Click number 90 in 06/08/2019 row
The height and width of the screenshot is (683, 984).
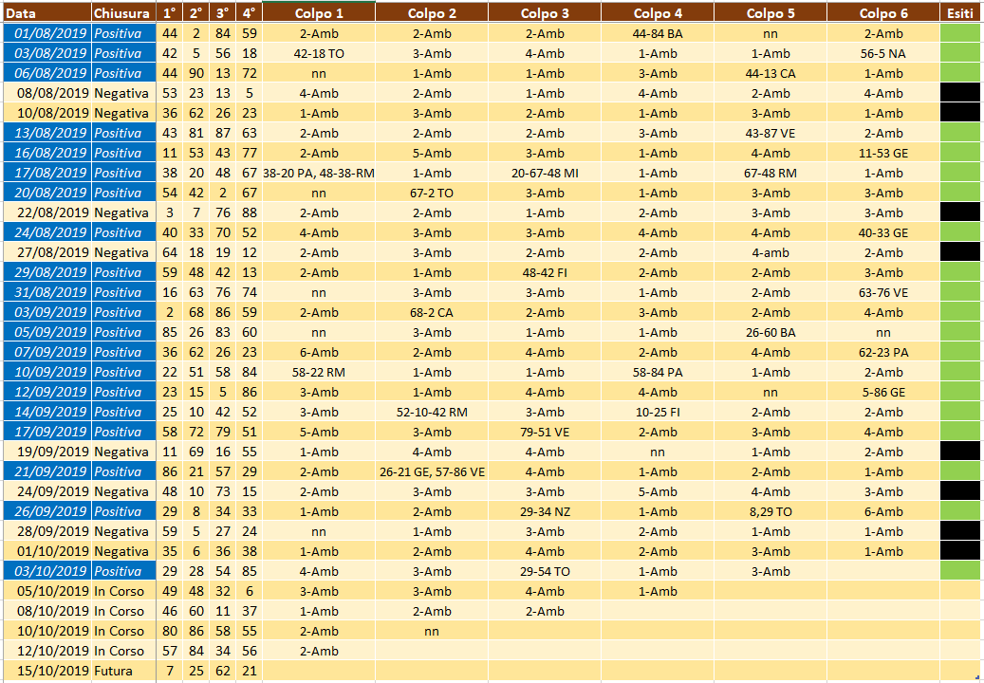(x=196, y=73)
